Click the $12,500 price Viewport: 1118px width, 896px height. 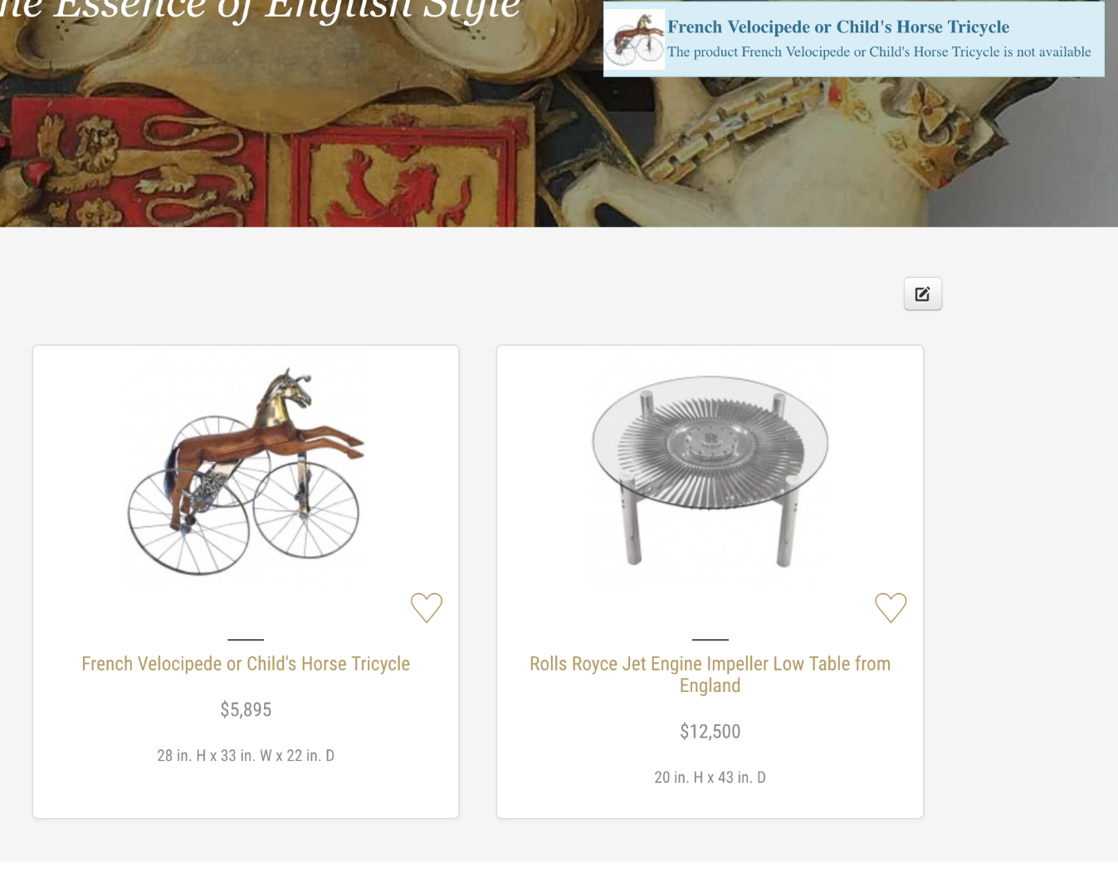coord(710,731)
